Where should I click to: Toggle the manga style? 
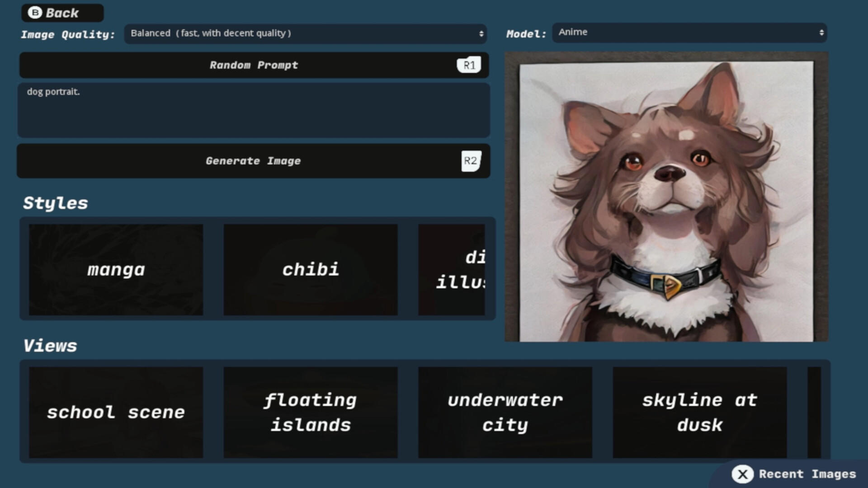click(x=116, y=269)
